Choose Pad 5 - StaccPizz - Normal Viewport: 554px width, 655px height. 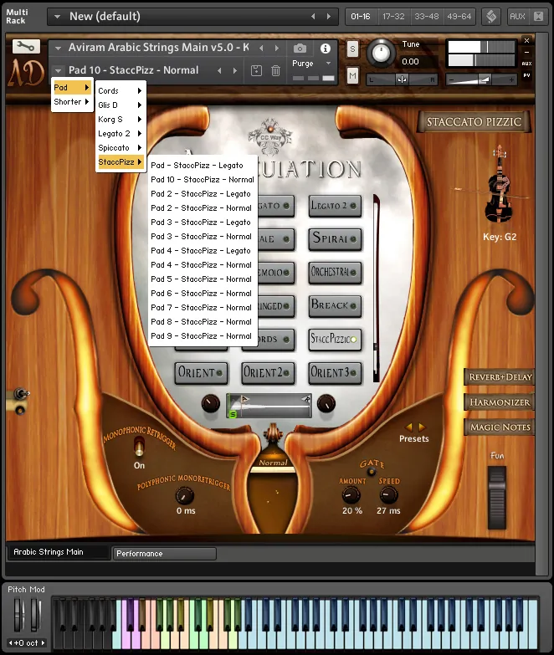click(x=201, y=279)
